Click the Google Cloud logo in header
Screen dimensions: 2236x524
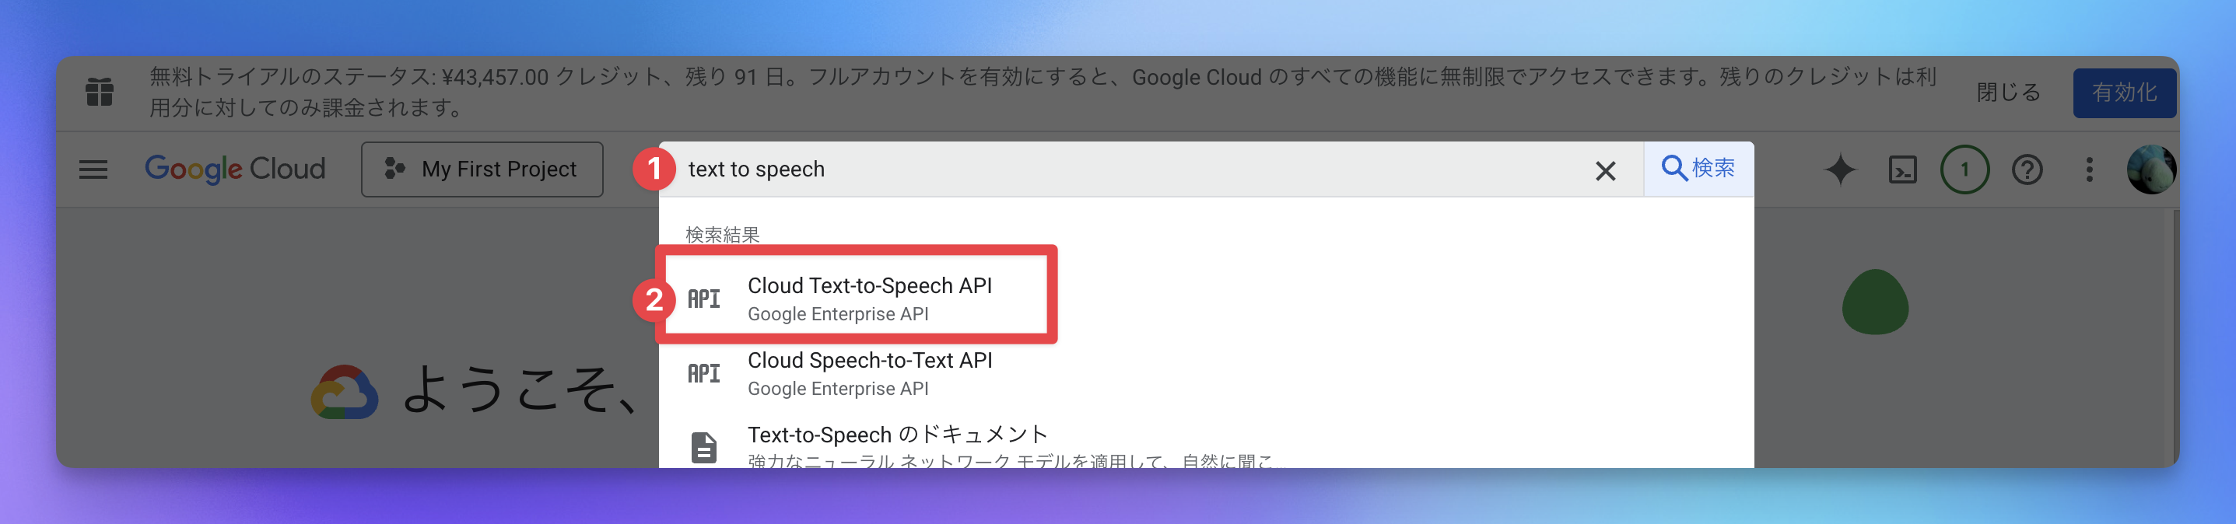coord(234,169)
